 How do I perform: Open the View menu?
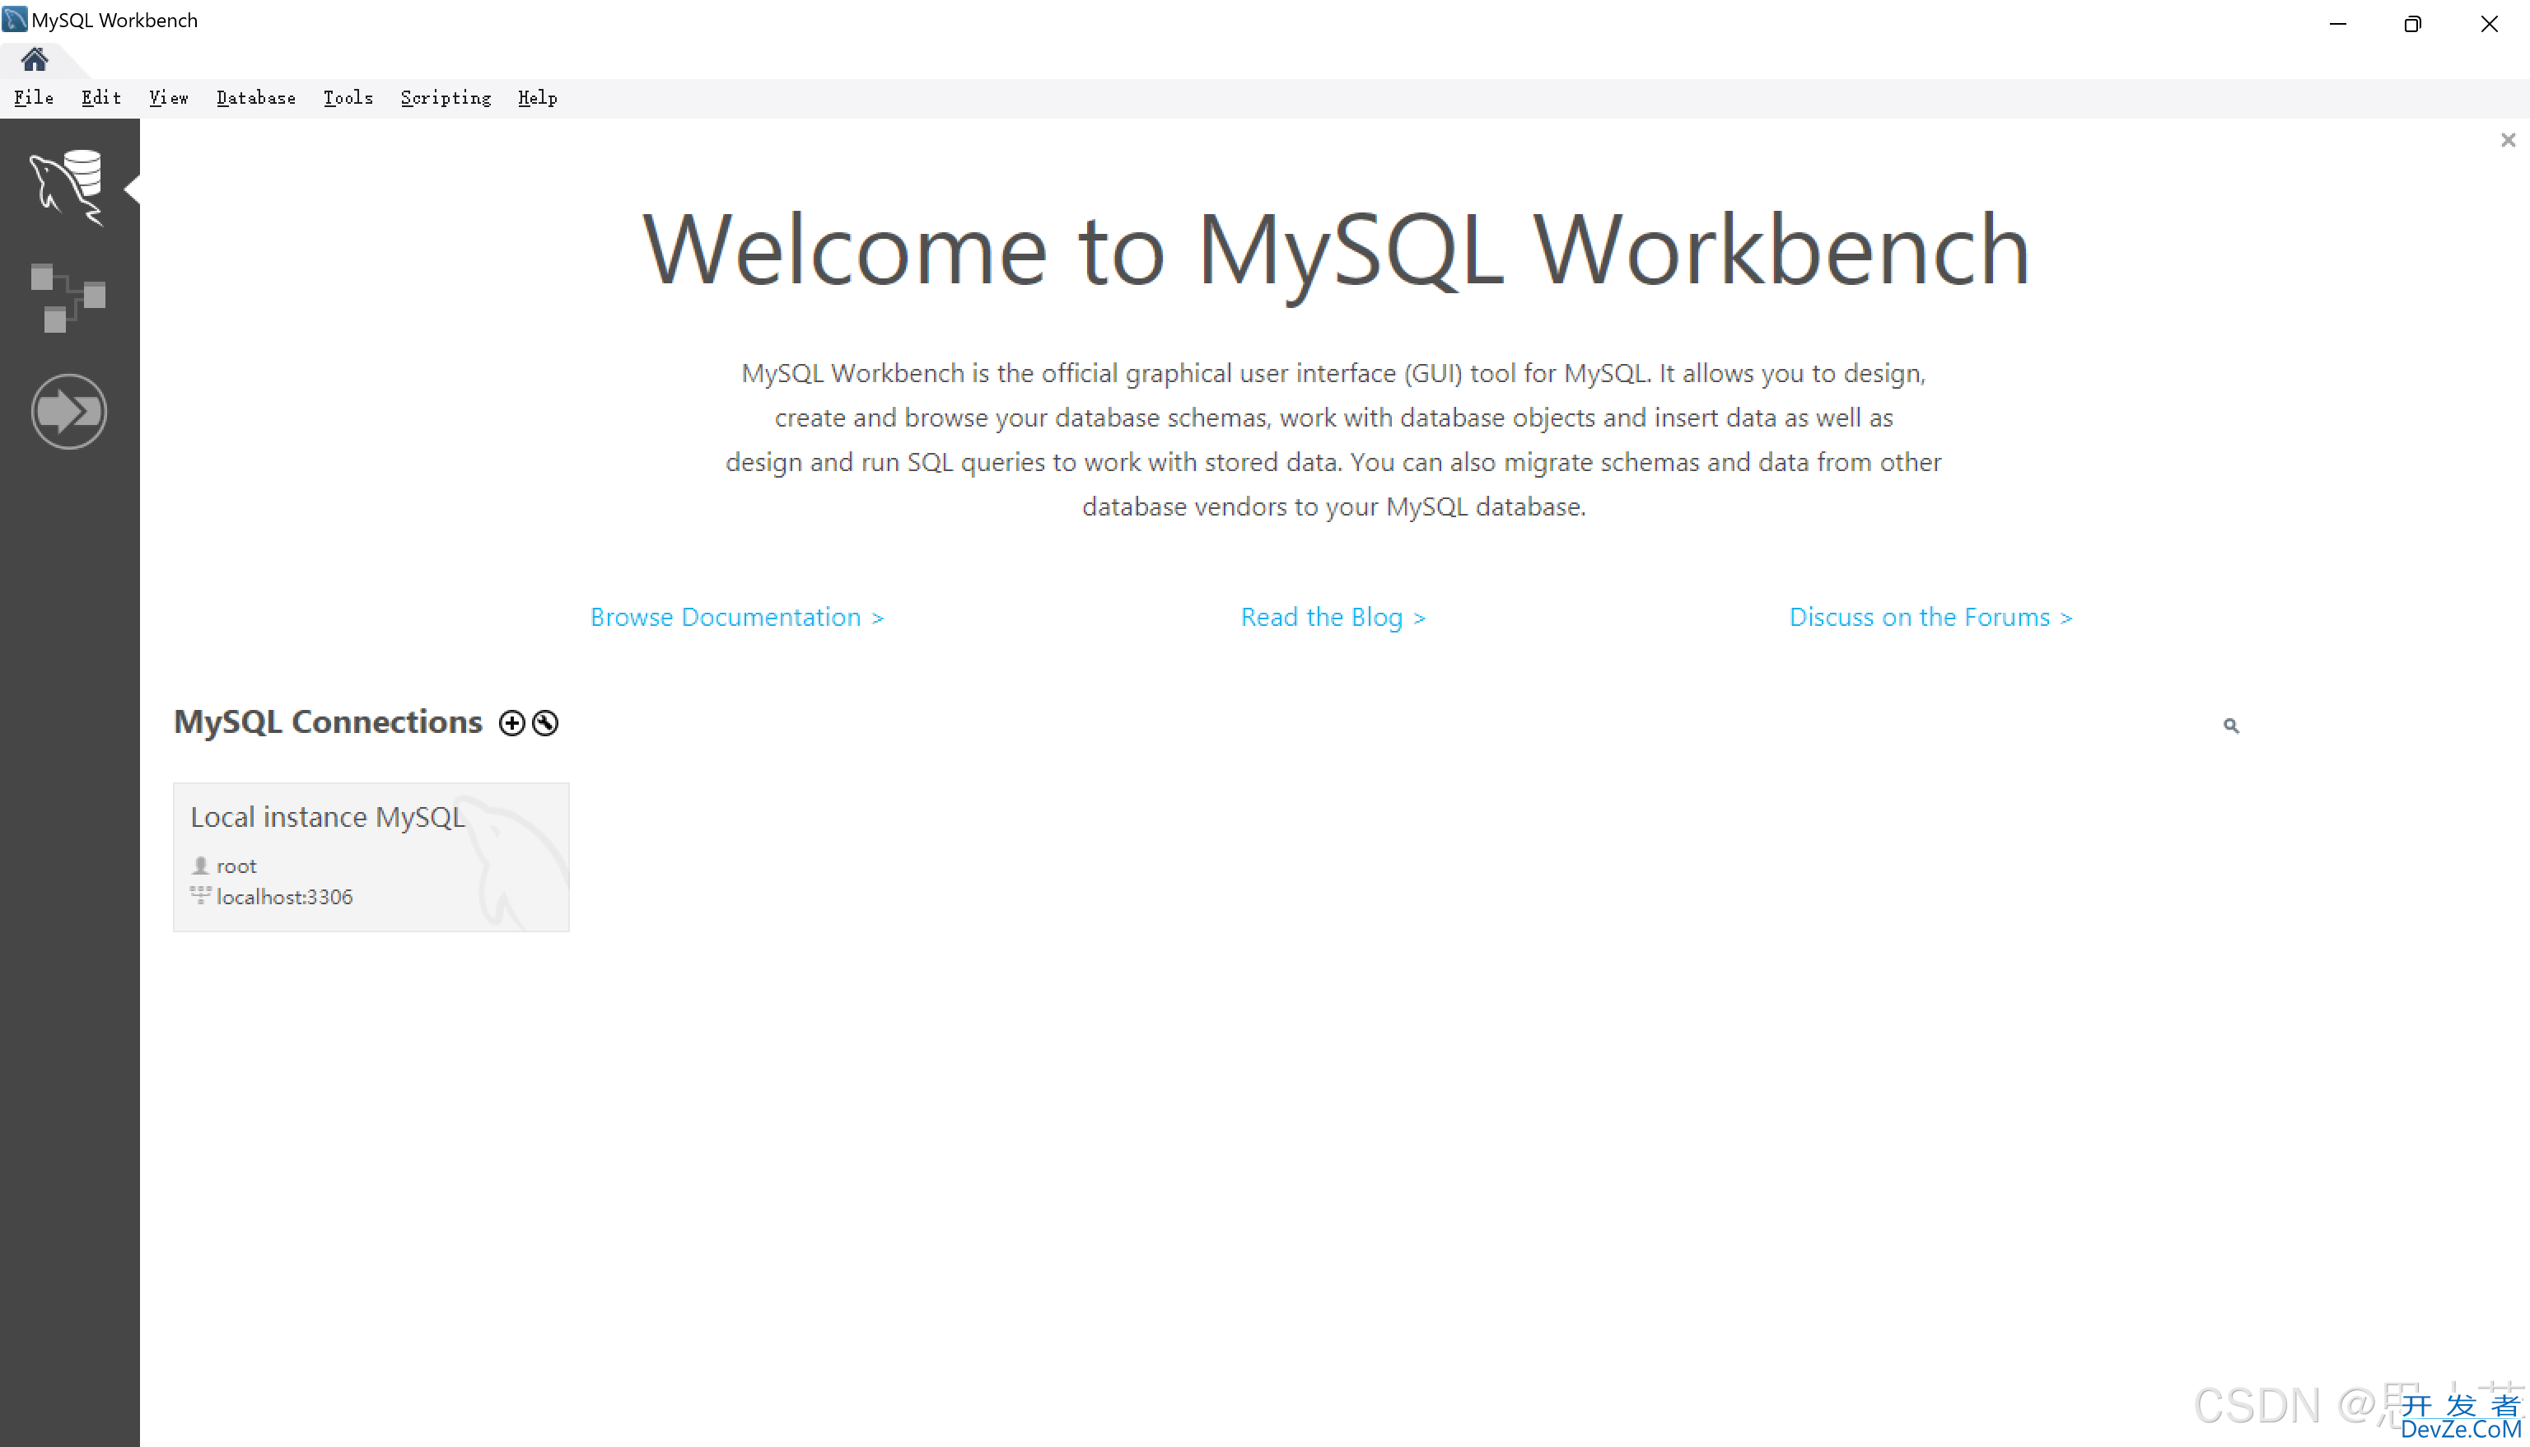(x=168, y=97)
